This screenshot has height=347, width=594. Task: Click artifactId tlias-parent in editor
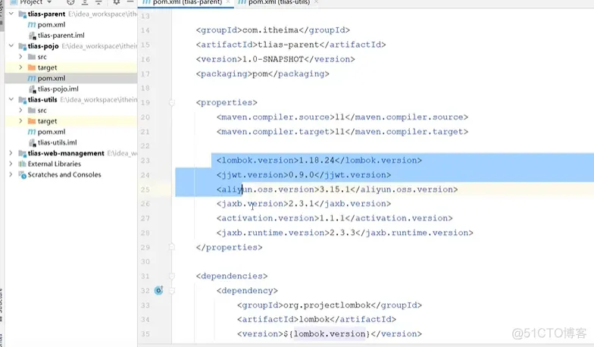pos(291,45)
